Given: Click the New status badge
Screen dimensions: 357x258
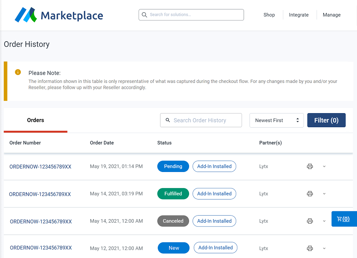Looking at the screenshot, I should click(x=173, y=248).
